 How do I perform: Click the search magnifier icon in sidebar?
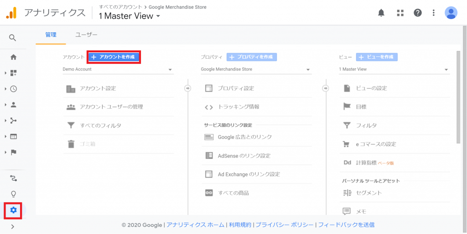point(12,38)
